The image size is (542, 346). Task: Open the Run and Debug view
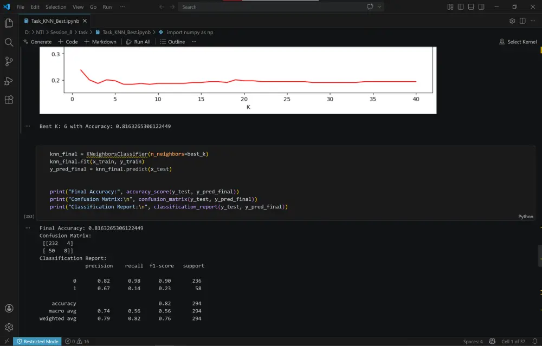(x=9, y=81)
